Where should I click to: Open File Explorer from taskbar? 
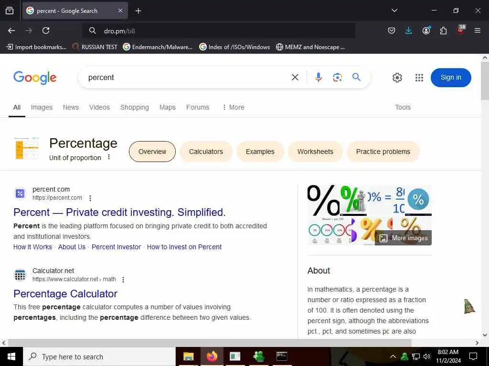[x=188, y=356]
